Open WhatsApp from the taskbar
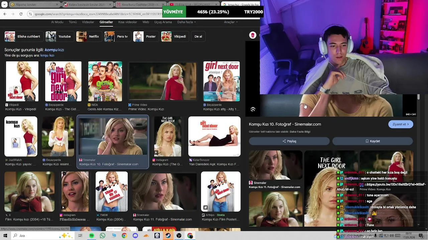 coord(102,236)
